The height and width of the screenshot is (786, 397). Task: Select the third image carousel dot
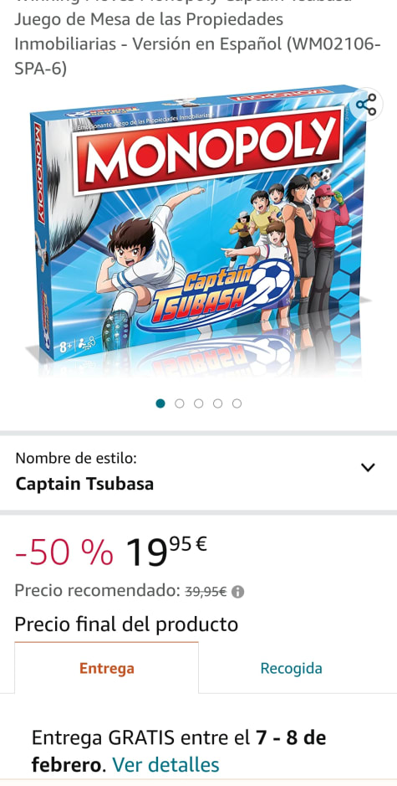[199, 403]
